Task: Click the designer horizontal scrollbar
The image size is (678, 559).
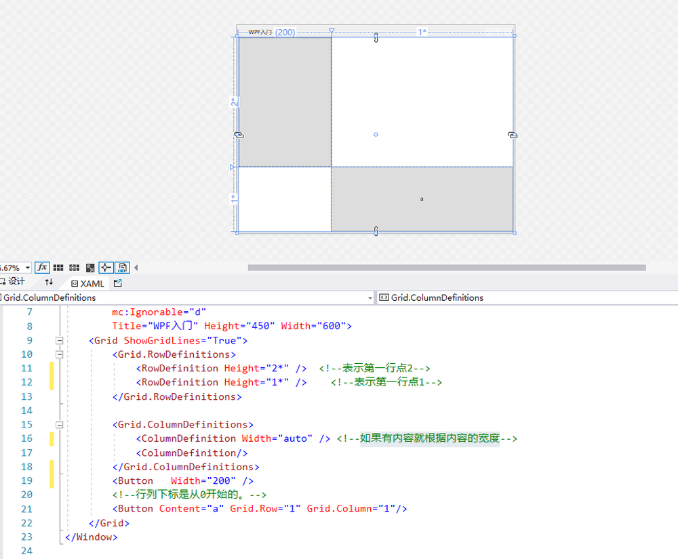Action: (447, 268)
